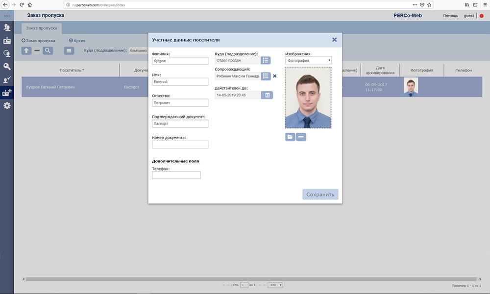Open the key icon section in sidebar
490x294 pixels.
point(7,67)
